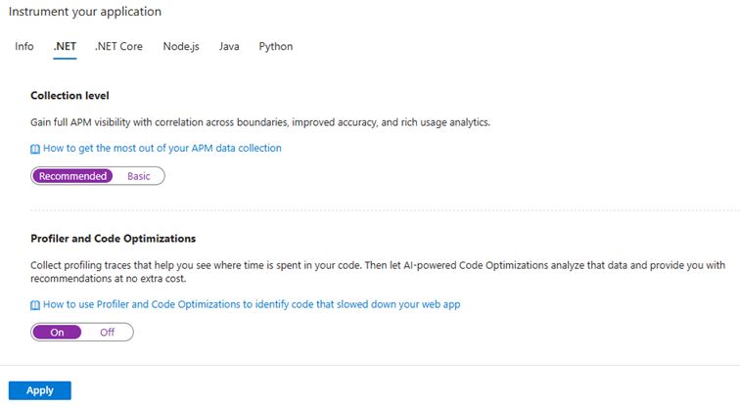740x407 pixels.
Task: Click the profiling traces description paragraph
Action: tap(372, 271)
